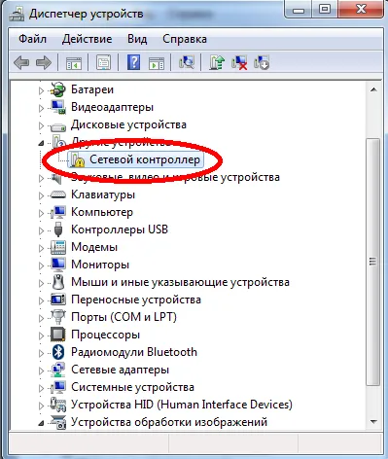Click the Uninstall device red-X icon
The width and height of the screenshot is (388, 459).
239,62
